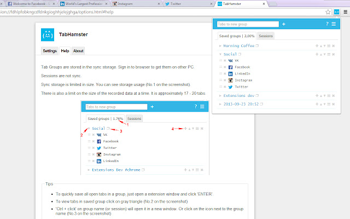Click the TabHamster extension icon in browser toolbar
Image resolution: width=350 pixels, height=219 pixels.
337,12
